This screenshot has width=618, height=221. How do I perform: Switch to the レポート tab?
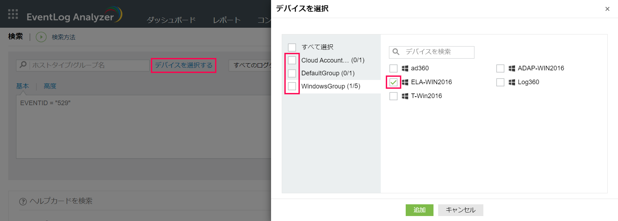coord(227,20)
